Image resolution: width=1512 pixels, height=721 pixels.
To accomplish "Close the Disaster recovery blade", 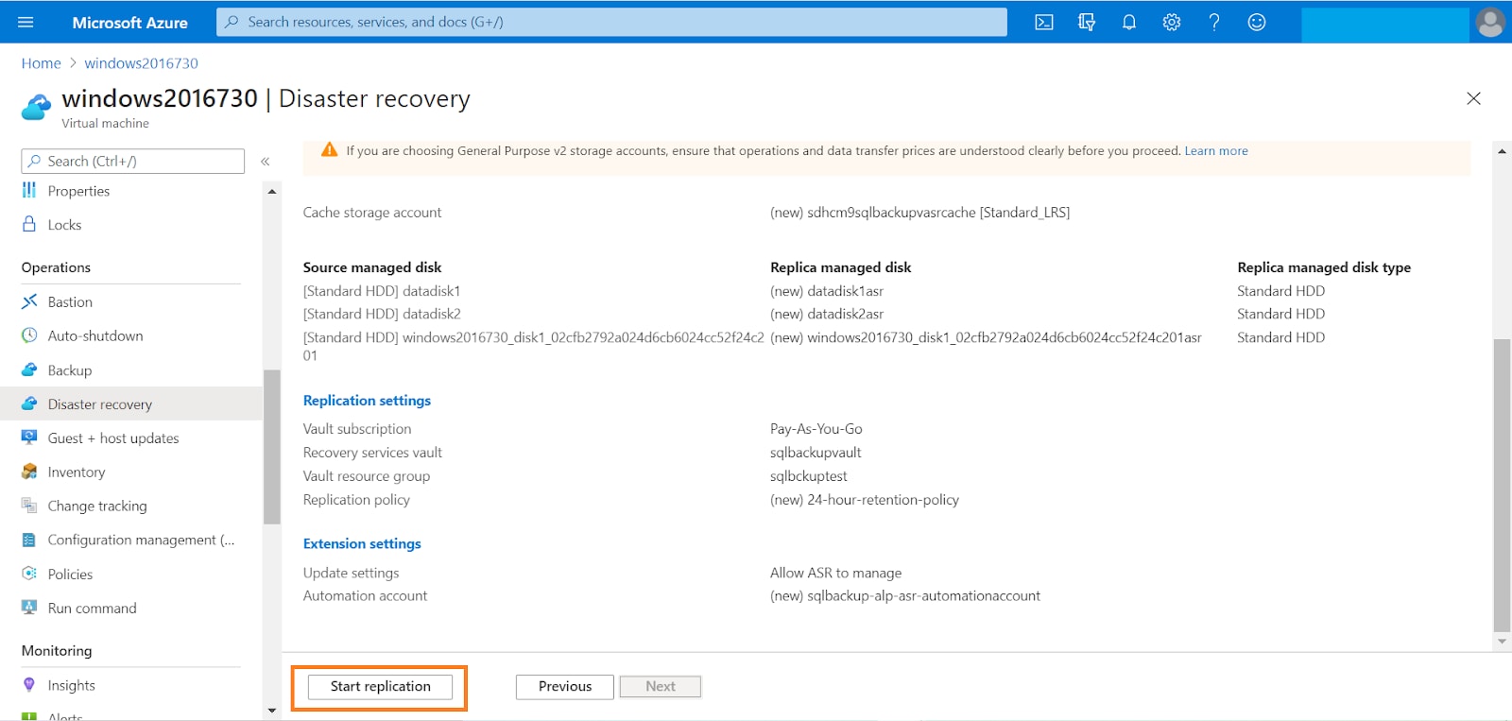I will coord(1473,98).
